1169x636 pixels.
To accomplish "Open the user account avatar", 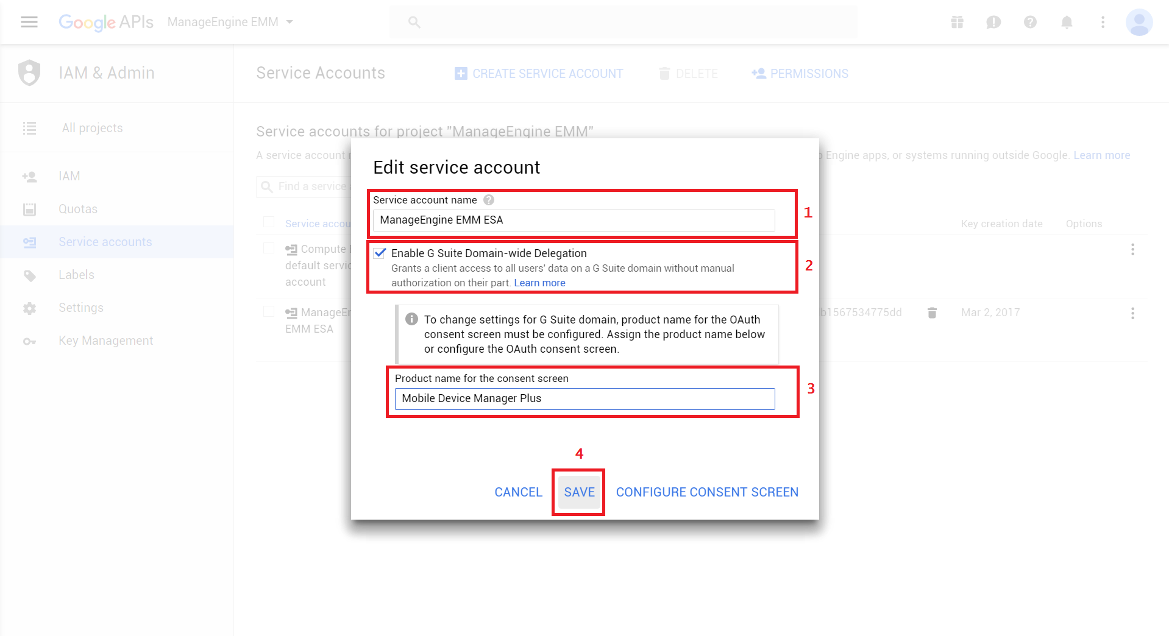I will pyautogui.click(x=1139, y=23).
